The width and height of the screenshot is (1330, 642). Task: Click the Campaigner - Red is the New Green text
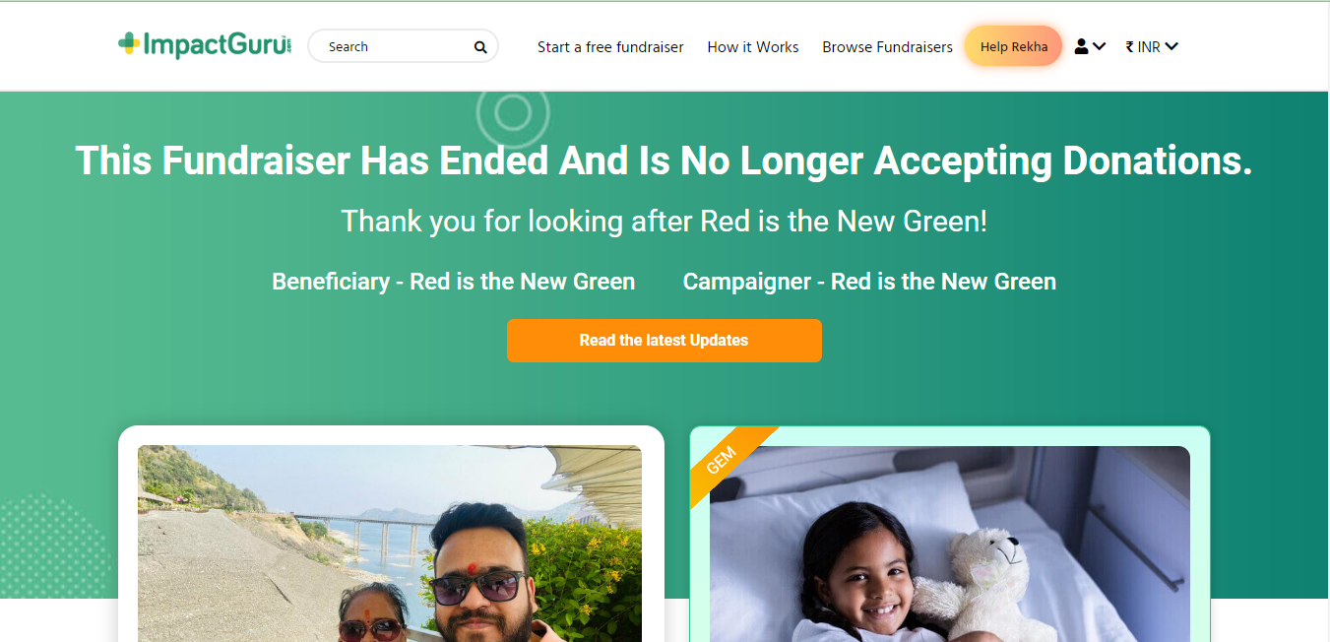pyautogui.click(x=869, y=282)
